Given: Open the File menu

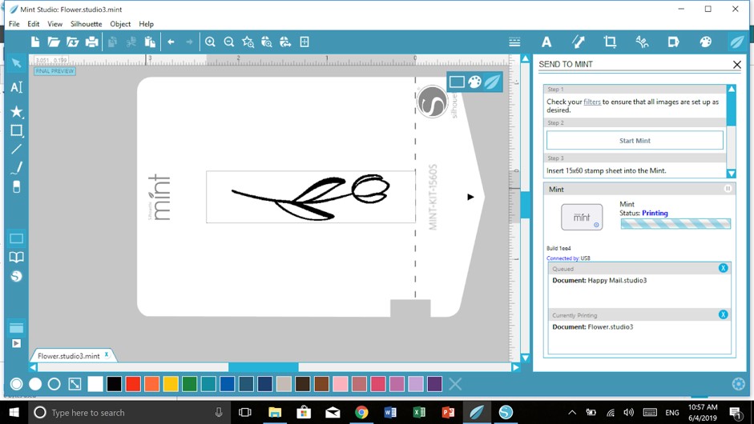Looking at the screenshot, I should 14,24.
